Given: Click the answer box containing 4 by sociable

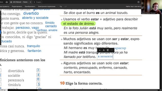Looking at the screenshot, I should (x=38, y=75).
